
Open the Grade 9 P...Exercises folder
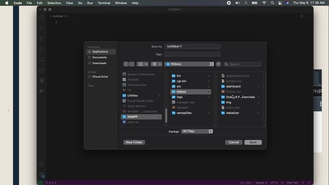point(240,97)
